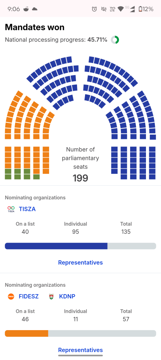Tap the Wi-Fi signal status icon
The image size is (161, 360).
point(120,9)
